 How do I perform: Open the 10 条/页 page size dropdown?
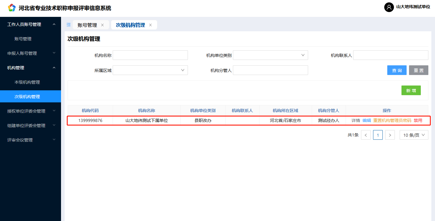point(414,135)
